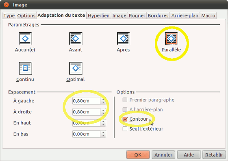Click the À gauche spacing field
The height and width of the screenshot is (161, 228).
[87, 101]
